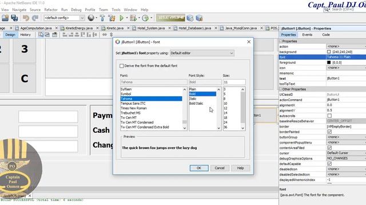Image resolution: width=366 pixels, height=205 pixels.
Task: Switch to the History view tab
Action: pyautogui.click(x=25, y=35)
